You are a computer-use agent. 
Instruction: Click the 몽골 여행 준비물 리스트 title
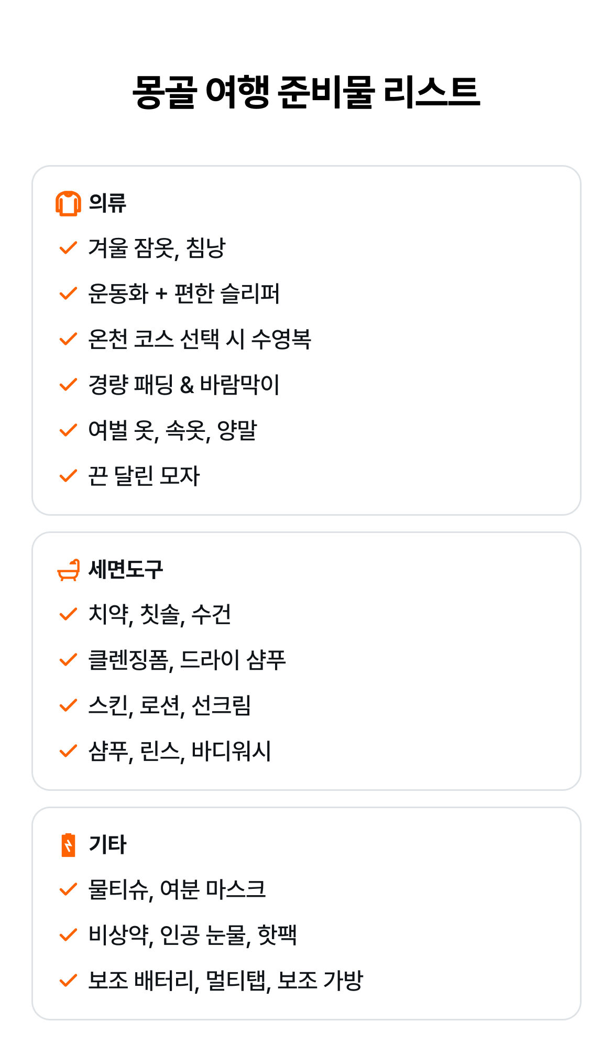tap(306, 92)
